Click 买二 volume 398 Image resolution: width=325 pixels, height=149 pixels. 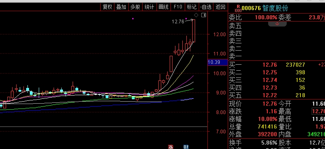[x=300, y=72]
